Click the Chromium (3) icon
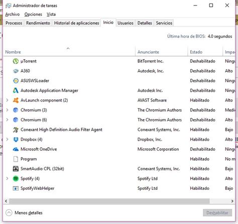This screenshot has height=224, width=238. 16,110
